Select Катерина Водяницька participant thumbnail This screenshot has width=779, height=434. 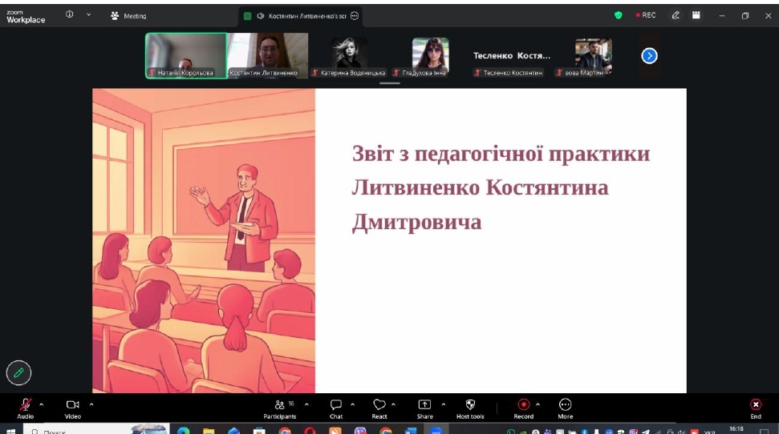[x=350, y=57]
